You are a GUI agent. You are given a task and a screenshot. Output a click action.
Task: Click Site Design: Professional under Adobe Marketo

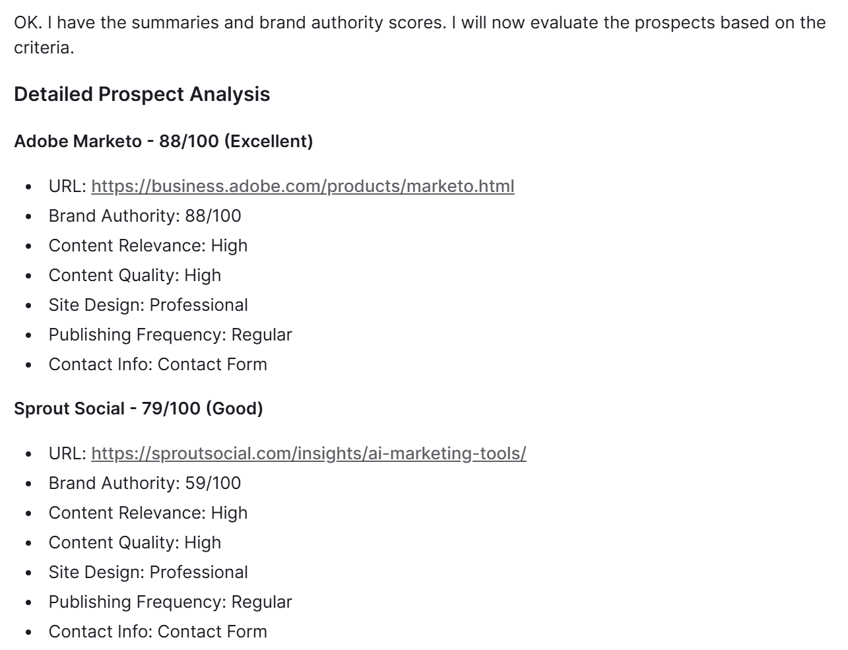click(x=148, y=305)
